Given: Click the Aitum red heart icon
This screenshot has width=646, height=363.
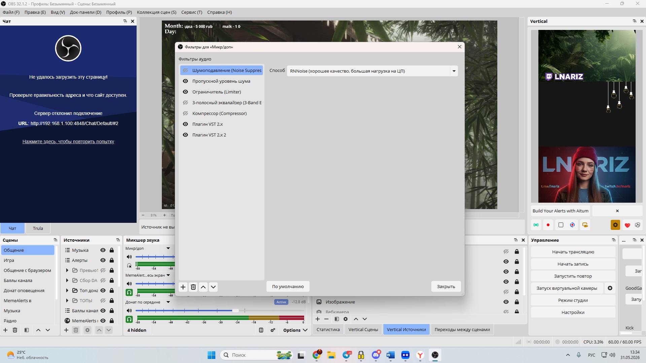Looking at the screenshot, I should pyautogui.click(x=627, y=225).
